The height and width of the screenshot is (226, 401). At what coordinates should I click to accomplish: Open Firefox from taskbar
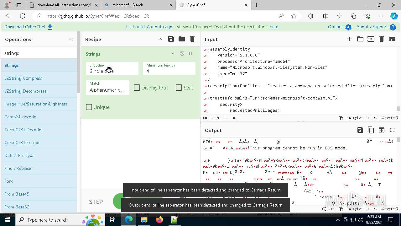pyautogui.click(x=159, y=220)
